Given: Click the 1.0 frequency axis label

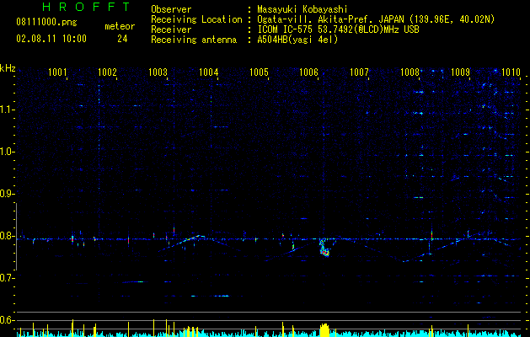Looking at the screenshot, I should pos(7,152).
